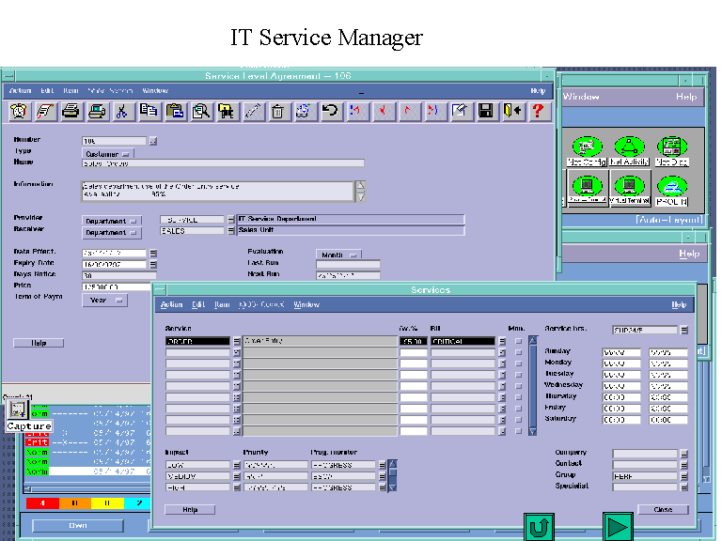This screenshot has width=722, height=541.
Task: Open the Type Customer dropdown
Action: [108, 153]
